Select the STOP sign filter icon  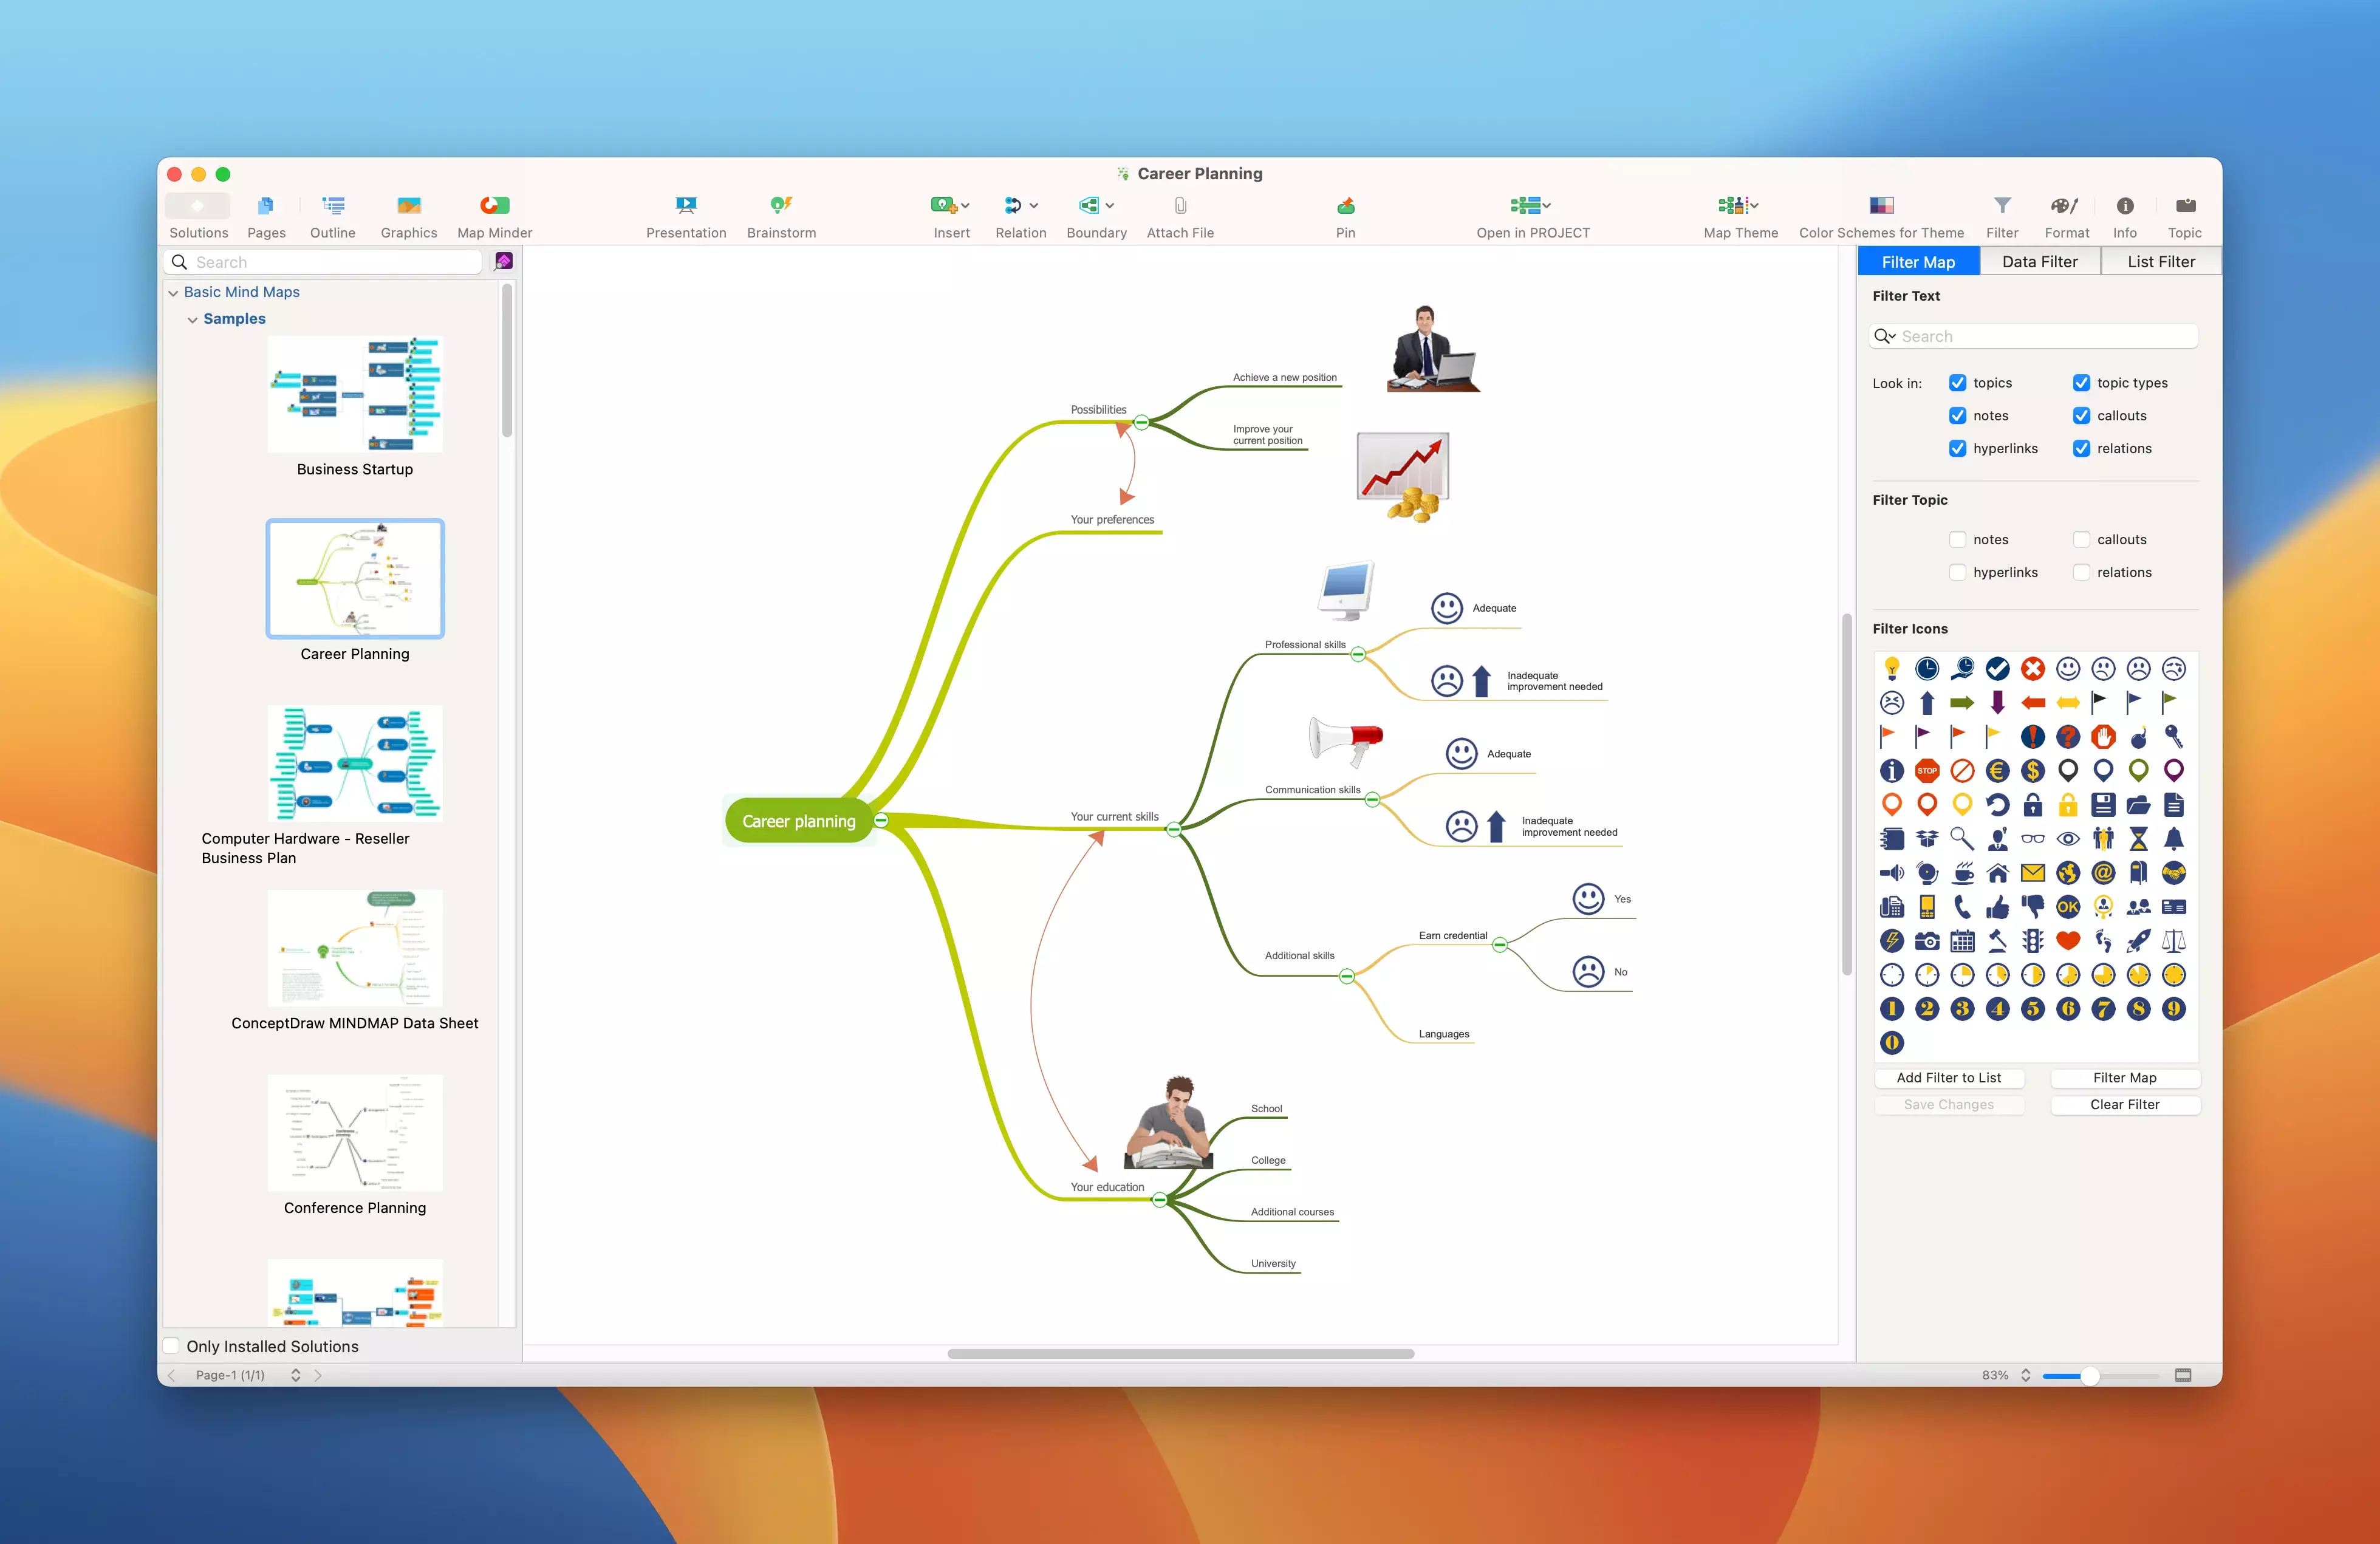[x=1926, y=771]
